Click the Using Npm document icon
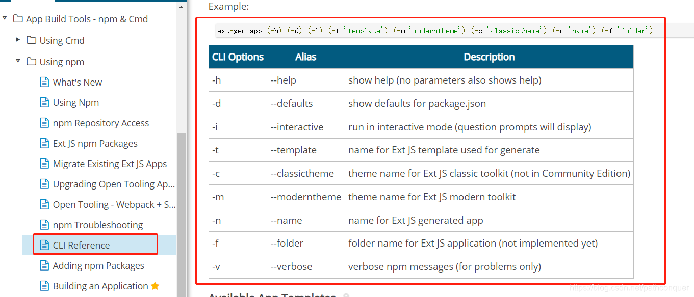 tap(44, 102)
